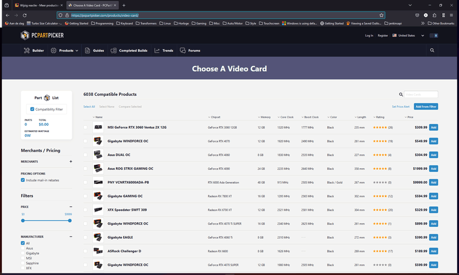Click the Log In link
Screen dimensions: 459x275
369,36
